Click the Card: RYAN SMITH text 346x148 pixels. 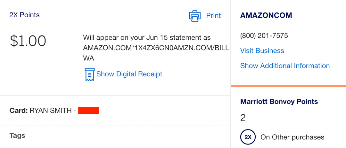[x=43, y=111]
